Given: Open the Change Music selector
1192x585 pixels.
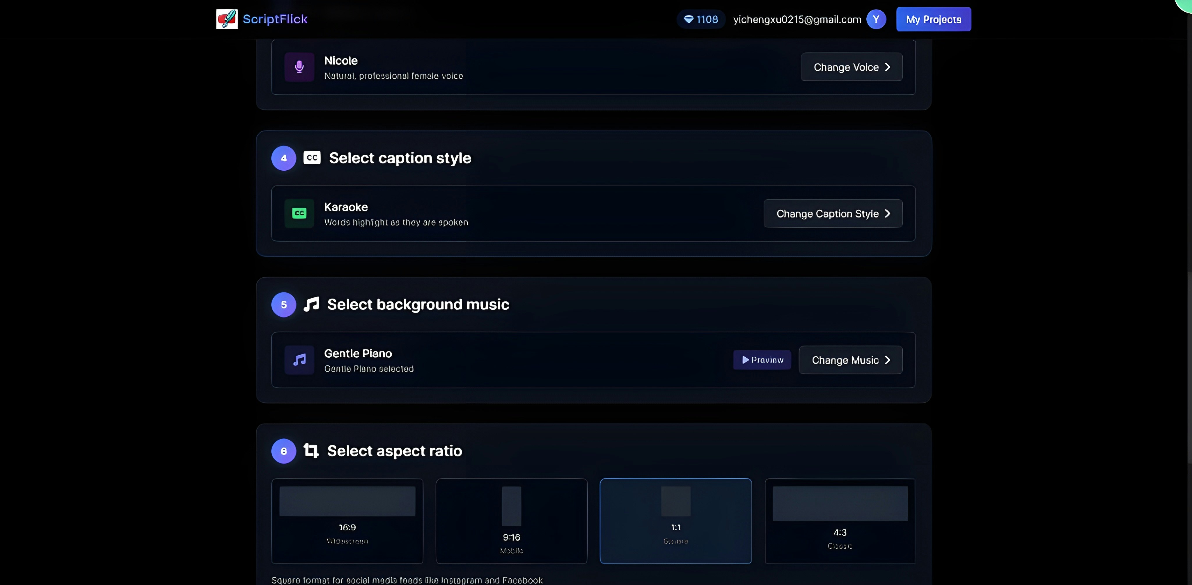Looking at the screenshot, I should (851, 360).
